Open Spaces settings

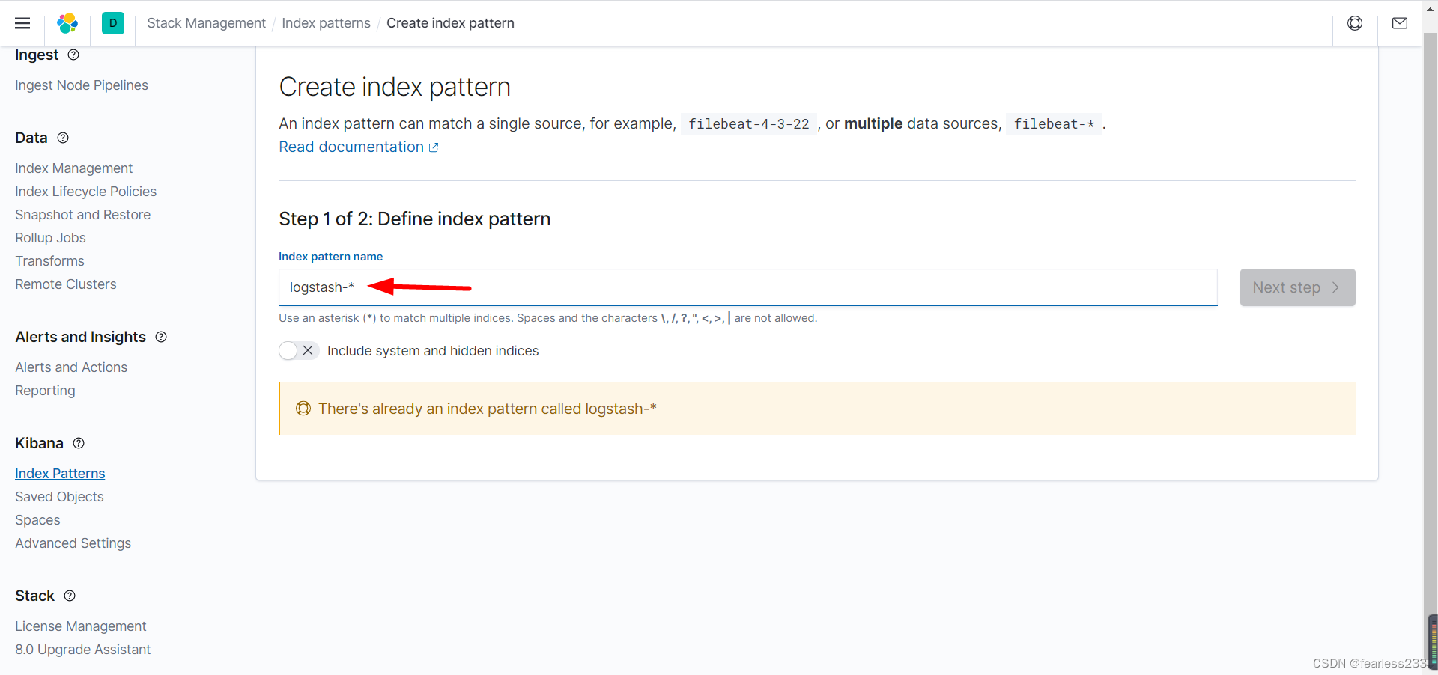(x=37, y=520)
